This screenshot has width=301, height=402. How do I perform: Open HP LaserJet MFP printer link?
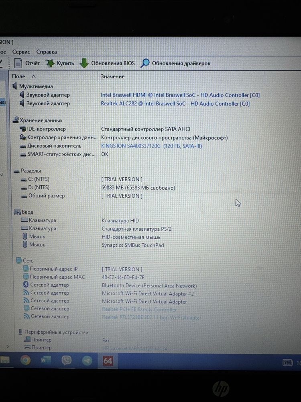point(135,349)
